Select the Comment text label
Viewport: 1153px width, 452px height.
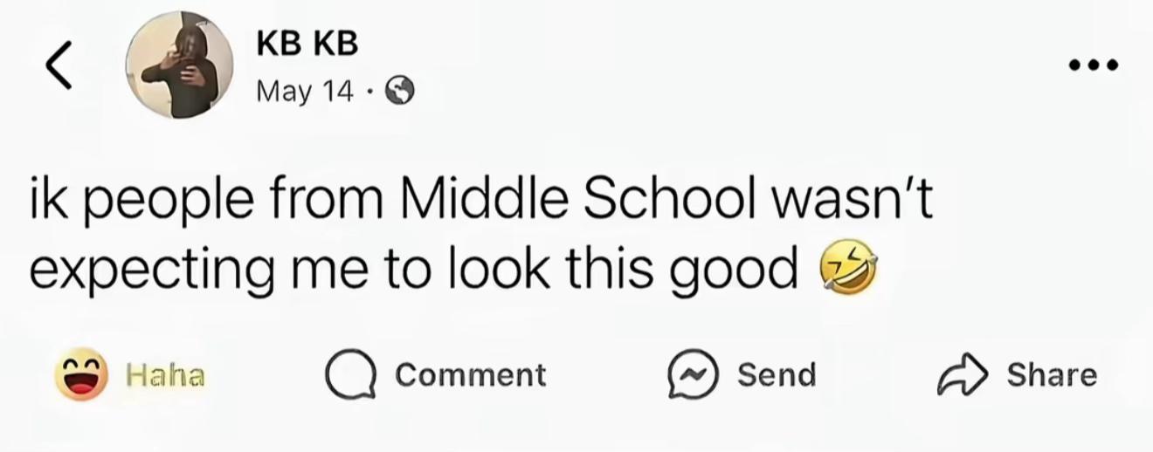pos(470,374)
